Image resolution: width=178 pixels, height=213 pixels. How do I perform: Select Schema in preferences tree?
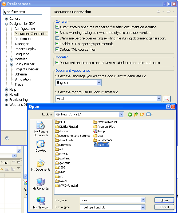click(x=21, y=74)
